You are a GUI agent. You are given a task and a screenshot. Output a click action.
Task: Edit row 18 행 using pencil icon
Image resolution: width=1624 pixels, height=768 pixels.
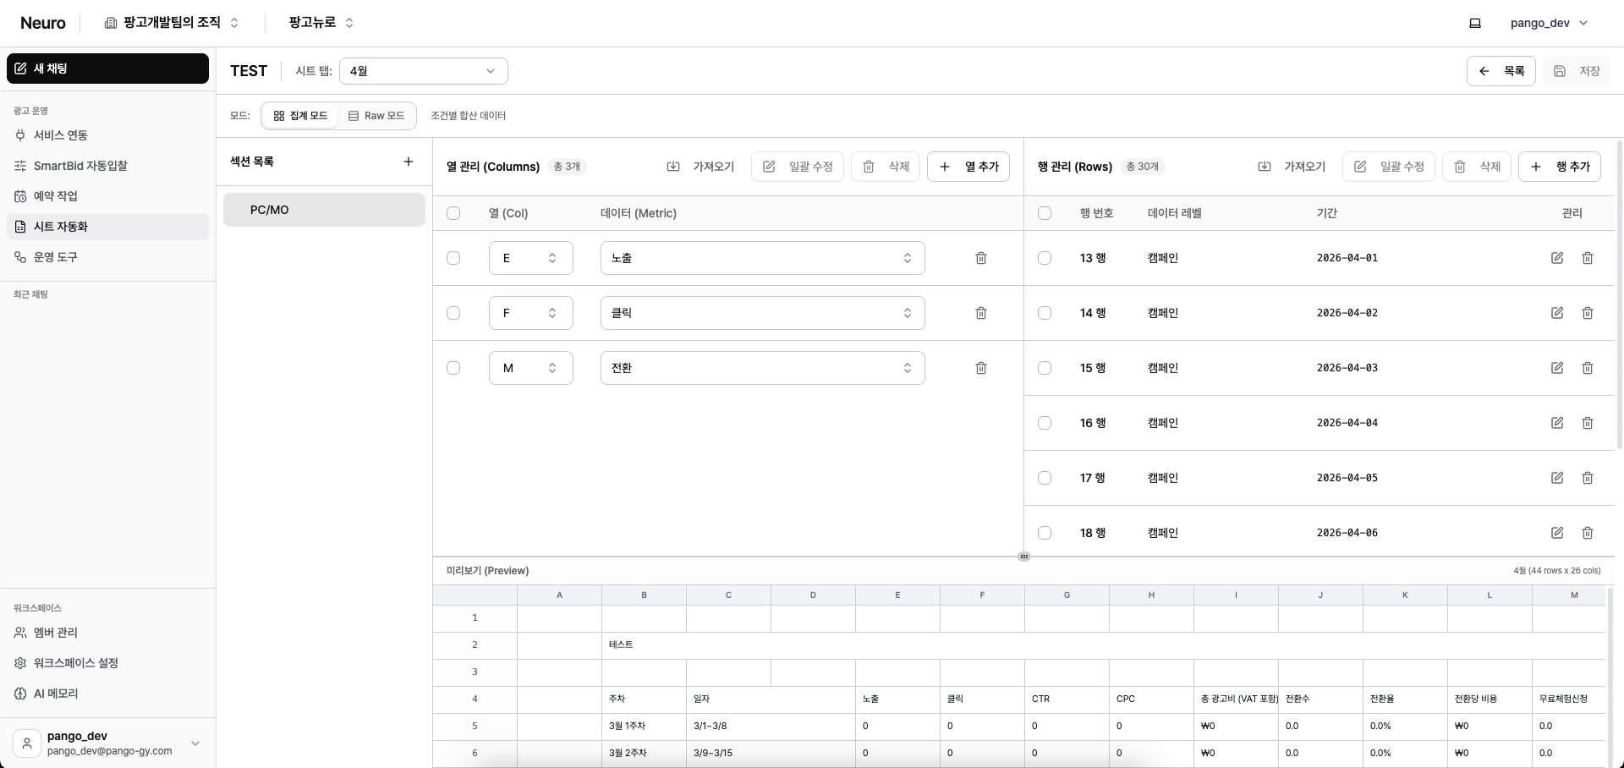1557,533
